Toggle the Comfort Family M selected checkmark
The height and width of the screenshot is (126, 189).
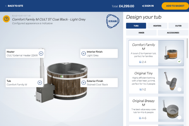point(179,61)
